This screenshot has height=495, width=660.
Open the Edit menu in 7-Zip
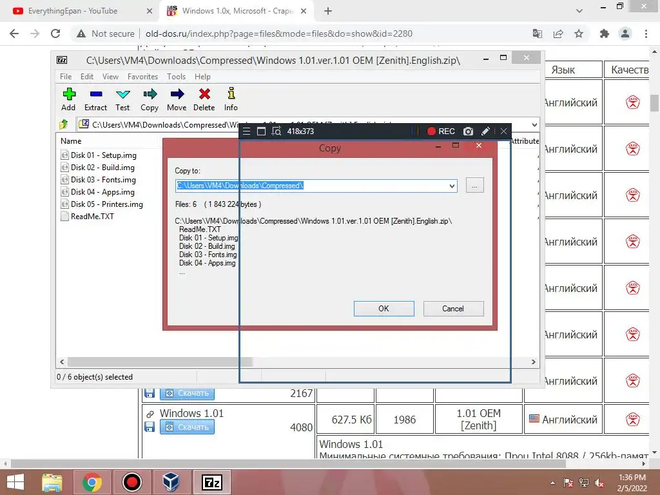click(x=87, y=77)
